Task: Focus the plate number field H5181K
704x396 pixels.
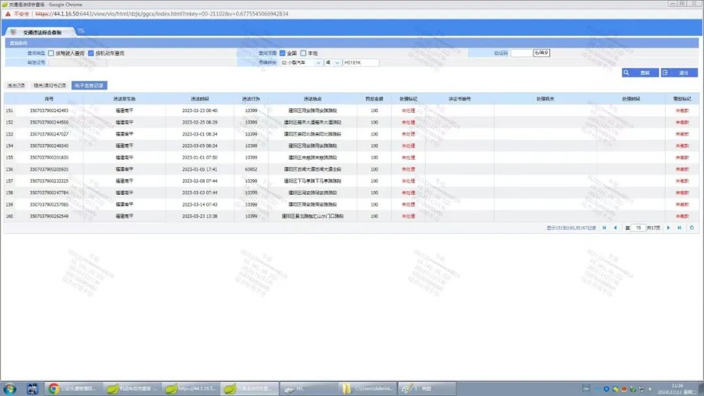Action: pos(360,63)
